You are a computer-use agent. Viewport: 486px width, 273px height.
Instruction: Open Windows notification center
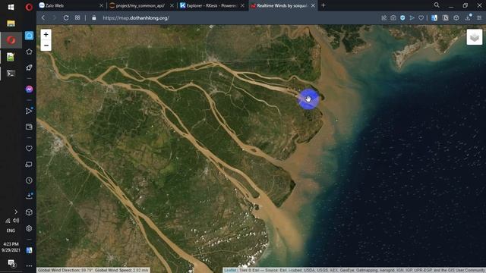(x=11, y=263)
